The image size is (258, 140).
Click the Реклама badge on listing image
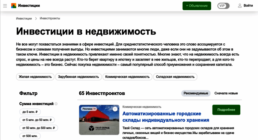pyautogui.click(x=89, y=109)
